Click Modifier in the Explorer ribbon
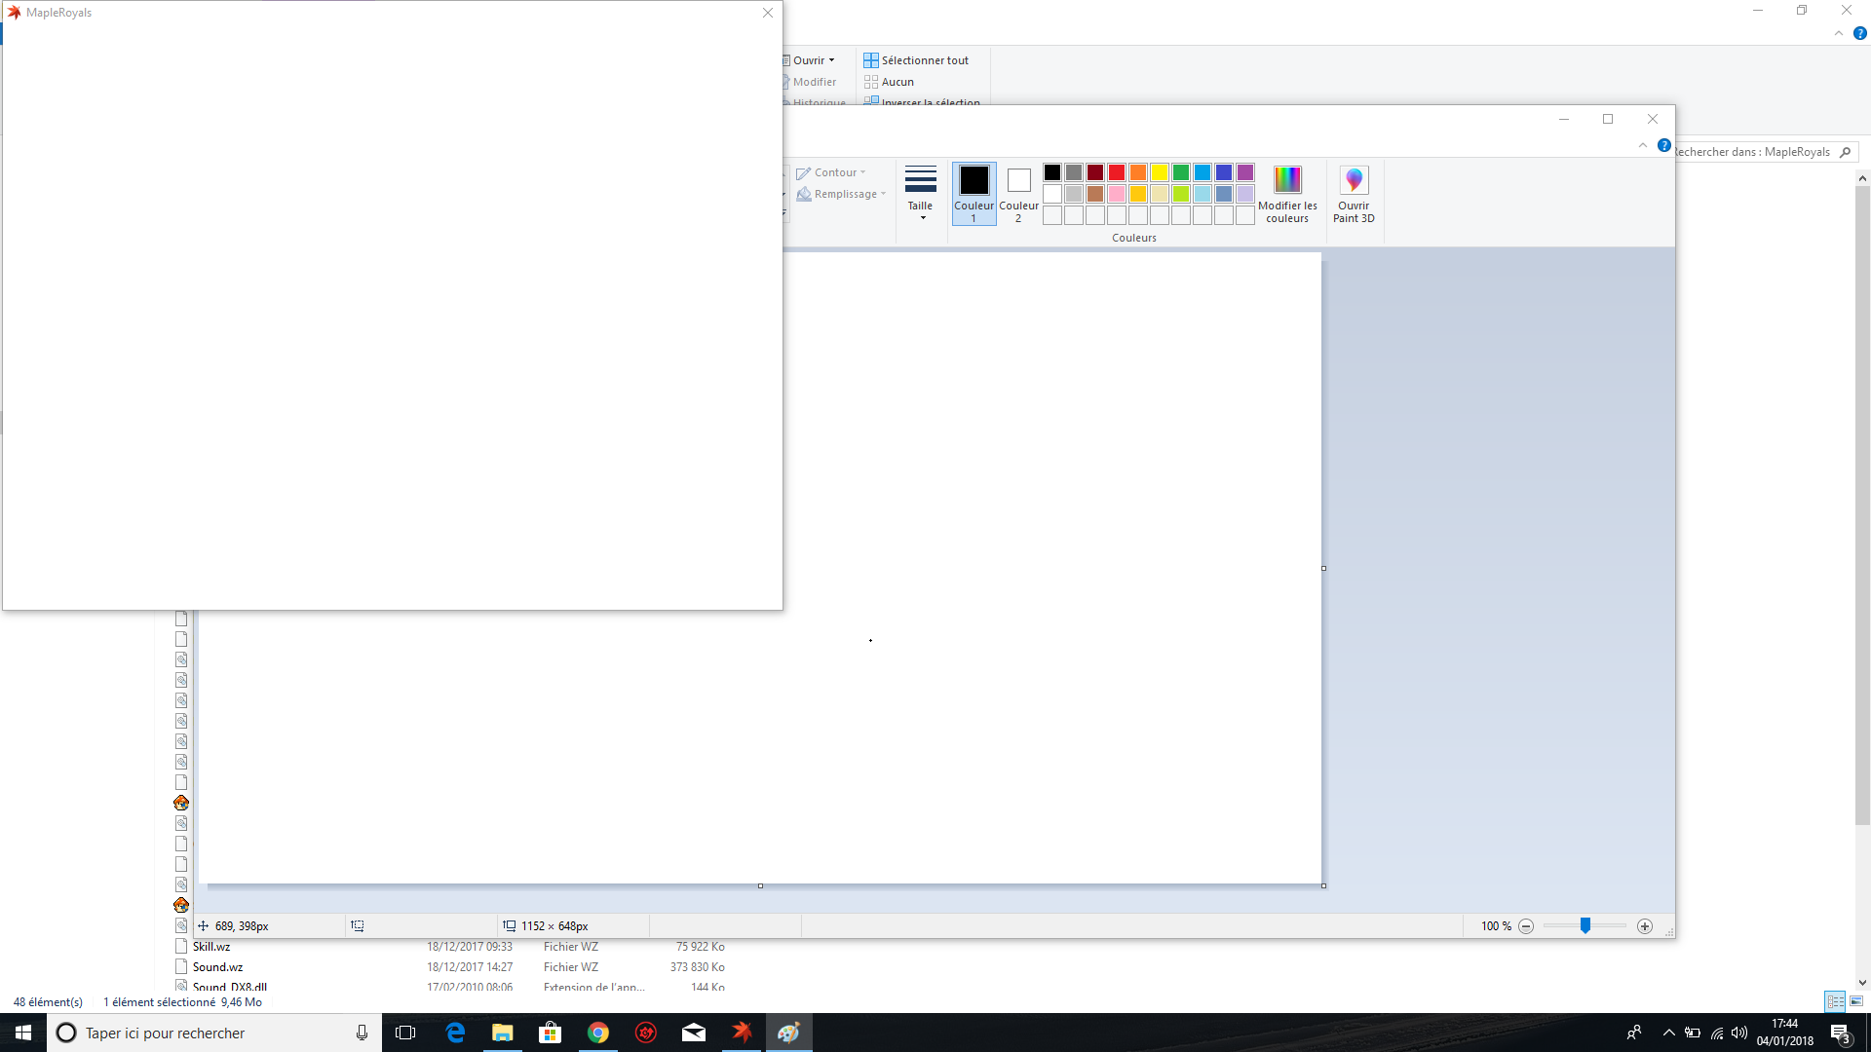The image size is (1871, 1052). tap(810, 82)
